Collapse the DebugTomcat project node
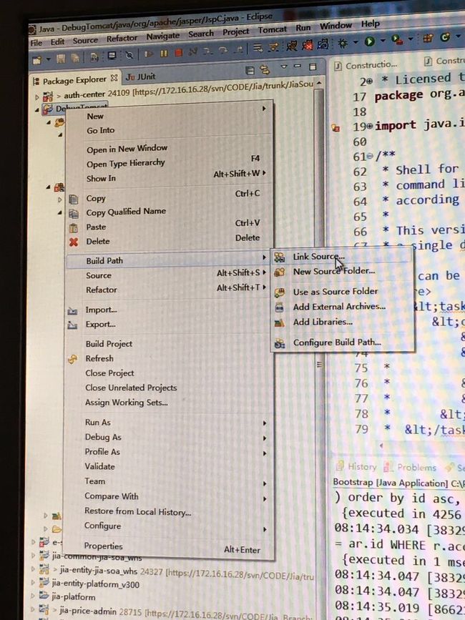The image size is (465, 620). click(38, 110)
